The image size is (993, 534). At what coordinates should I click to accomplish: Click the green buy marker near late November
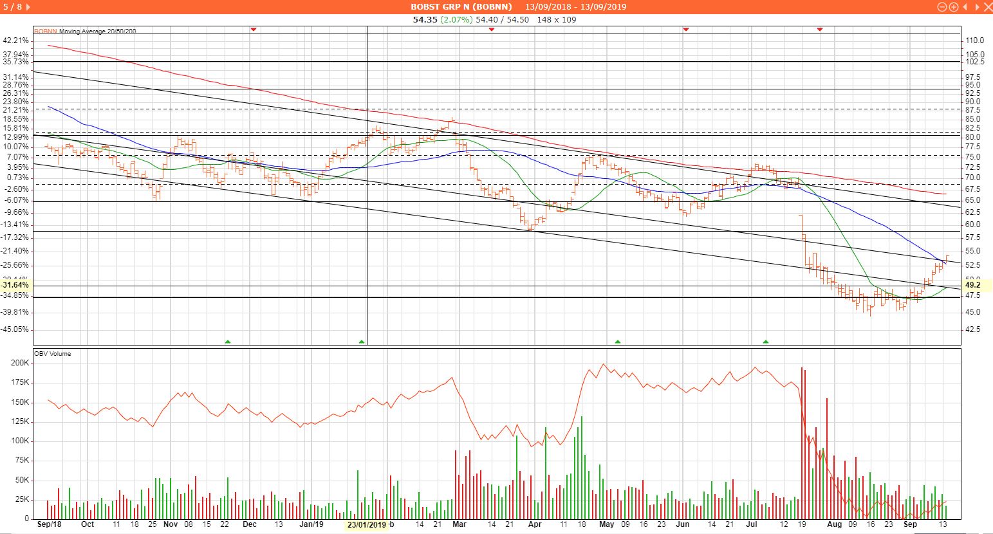[227, 342]
